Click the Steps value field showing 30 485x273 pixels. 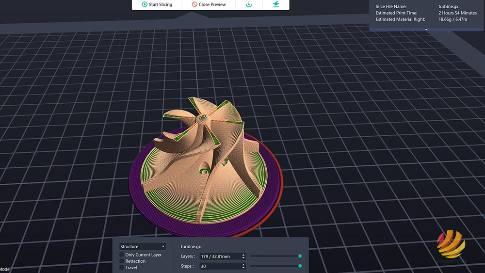(220, 266)
